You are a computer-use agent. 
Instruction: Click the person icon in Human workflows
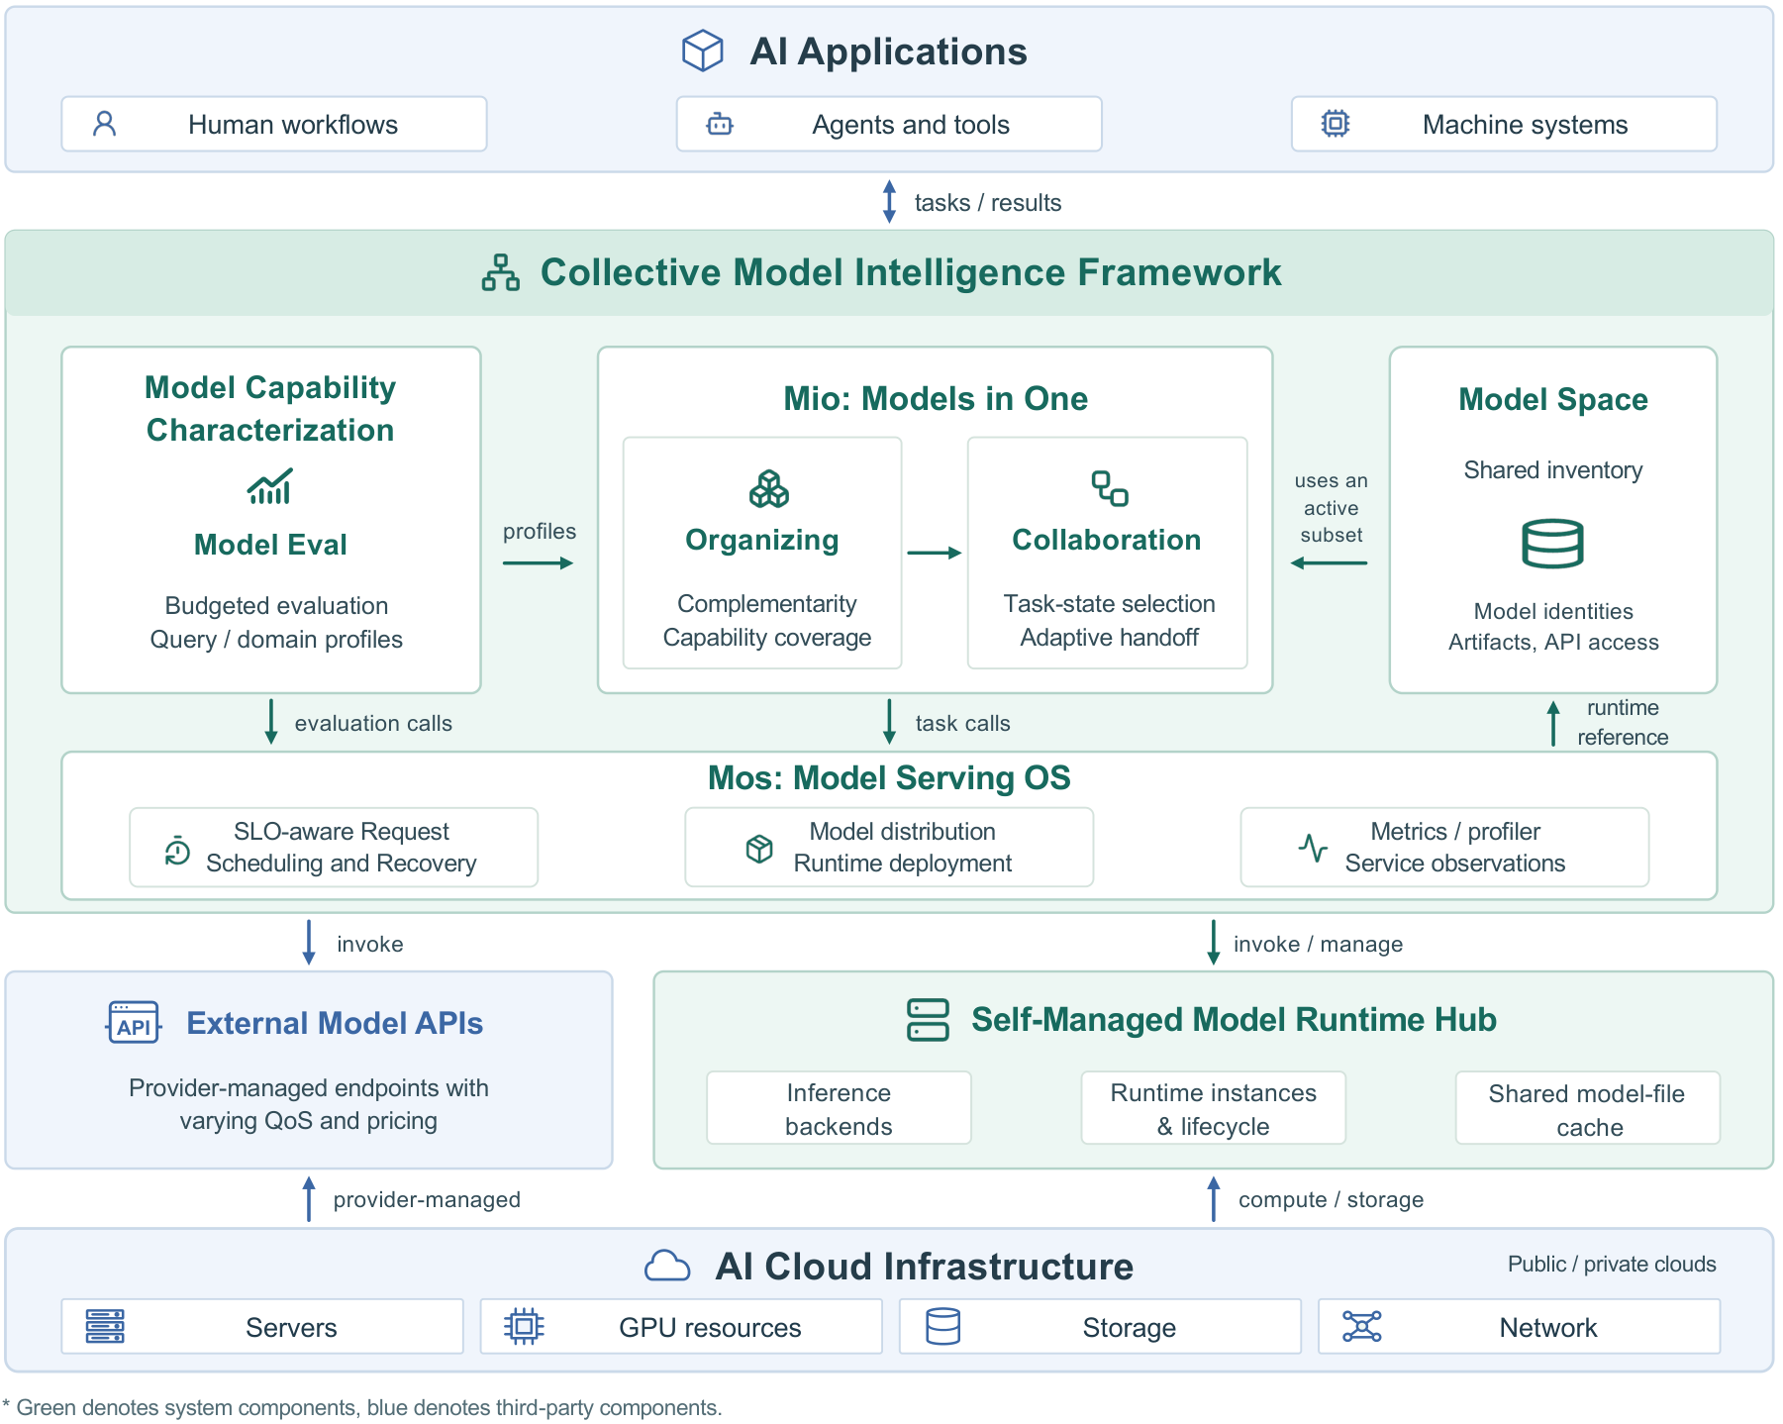104,124
